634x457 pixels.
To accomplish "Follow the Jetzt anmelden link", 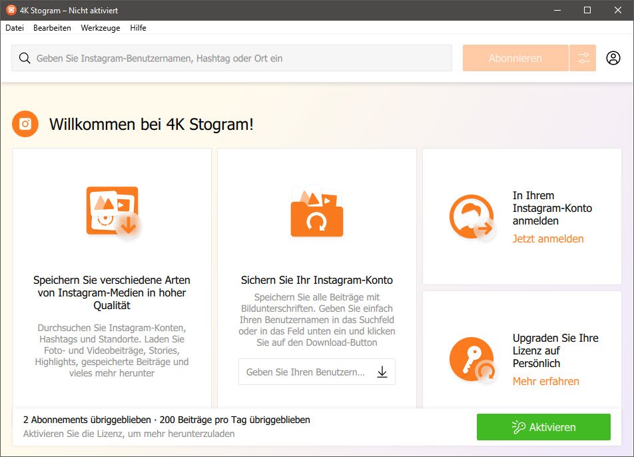I will click(548, 238).
